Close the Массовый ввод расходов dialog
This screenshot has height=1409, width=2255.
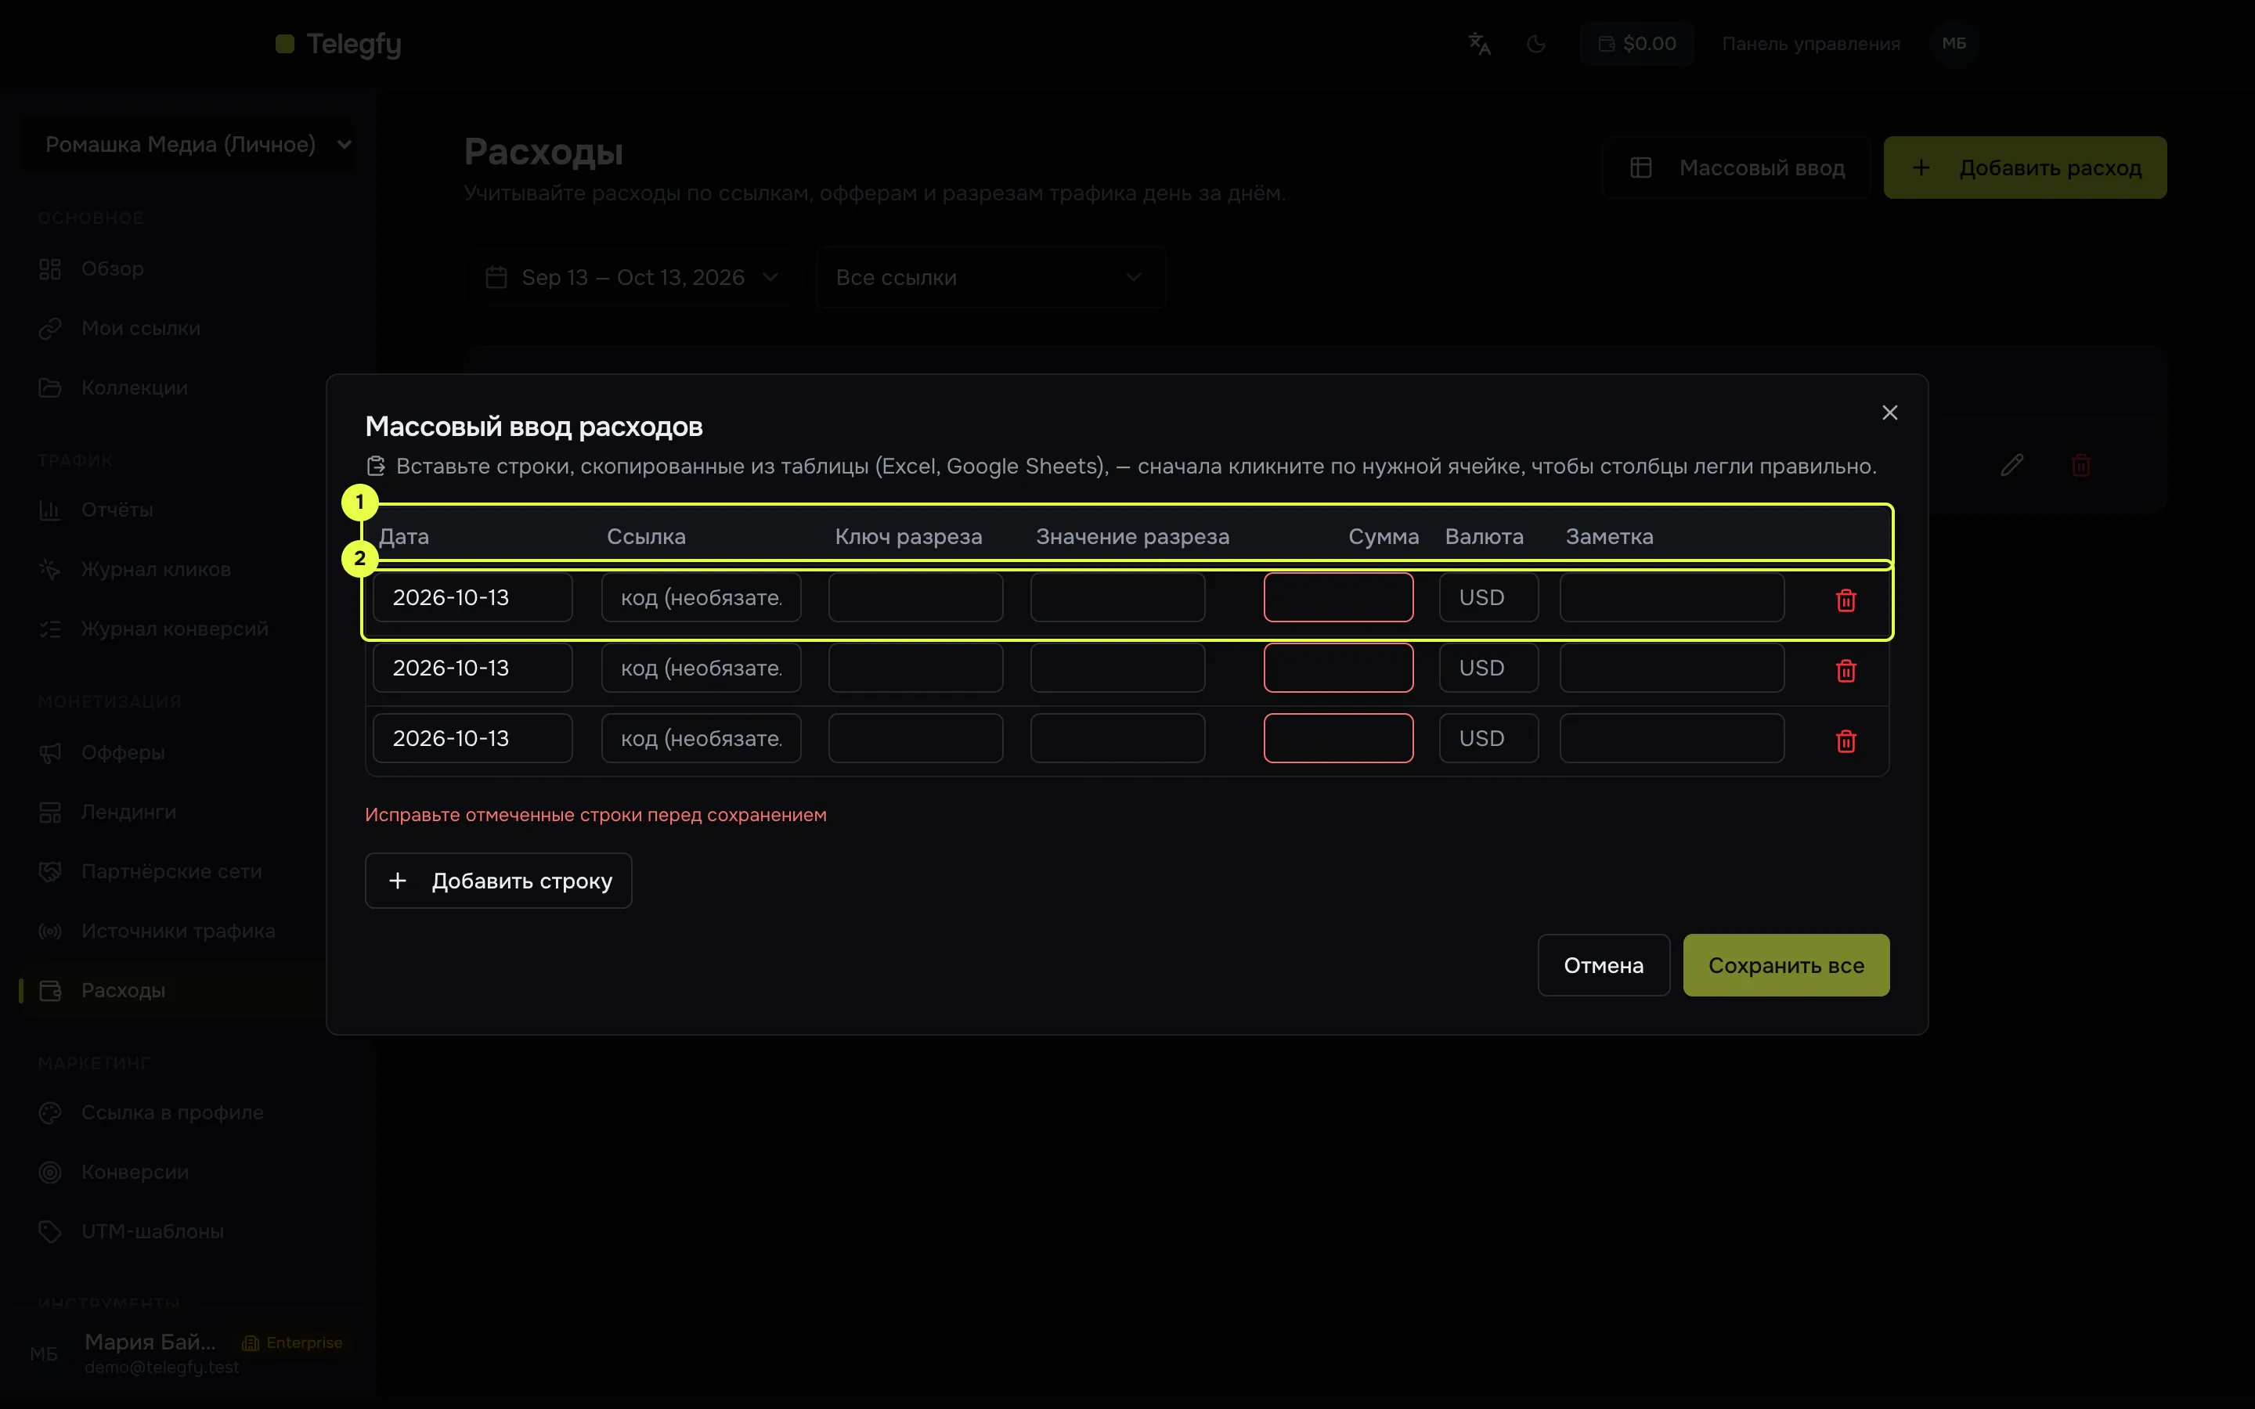pos(1889,413)
